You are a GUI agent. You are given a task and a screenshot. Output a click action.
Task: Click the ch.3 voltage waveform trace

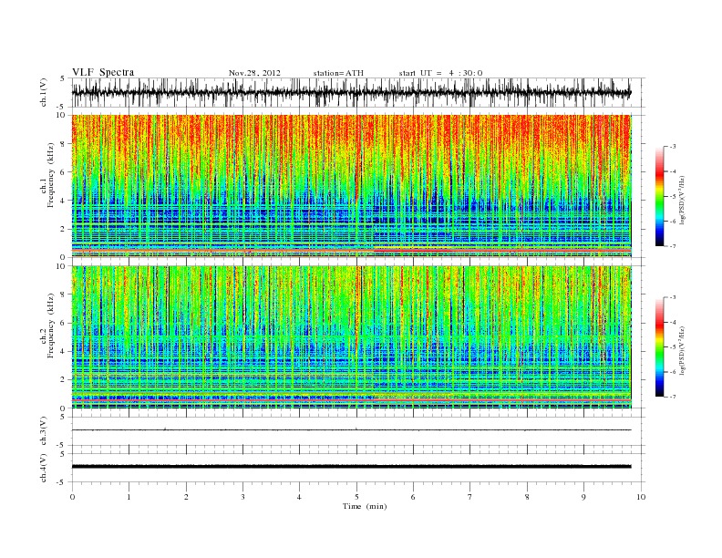tap(351, 429)
